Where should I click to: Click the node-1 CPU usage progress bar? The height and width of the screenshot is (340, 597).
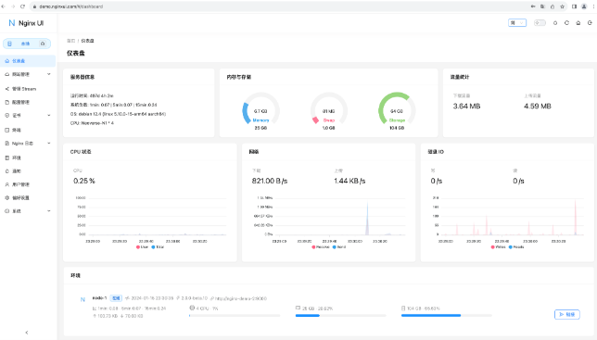tap(235, 315)
